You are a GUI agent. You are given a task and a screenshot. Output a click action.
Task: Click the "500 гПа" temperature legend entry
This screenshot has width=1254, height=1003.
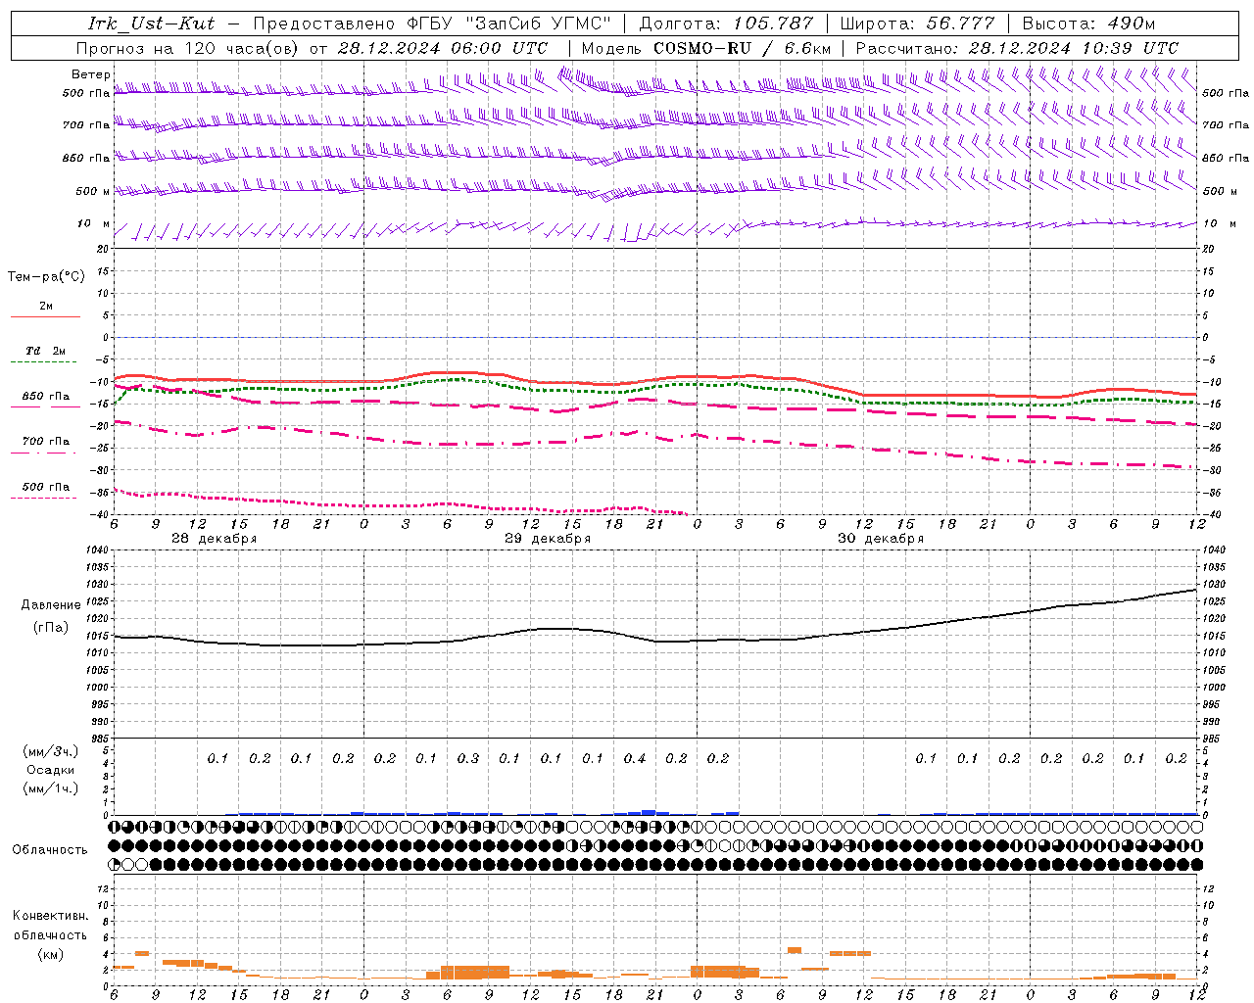(x=45, y=486)
